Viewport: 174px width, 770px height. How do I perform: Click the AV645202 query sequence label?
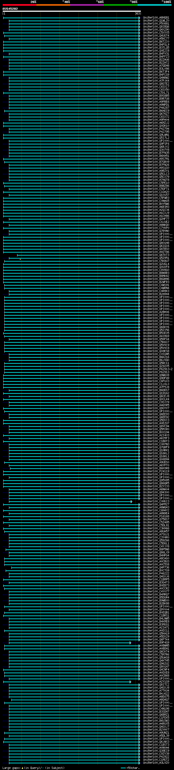pyautogui.click(x=10, y=9)
